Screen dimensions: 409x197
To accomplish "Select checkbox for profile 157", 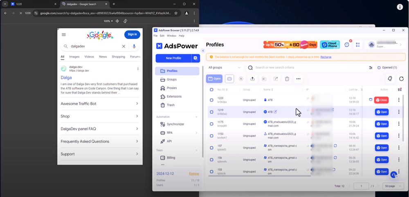I will [x=211, y=148].
